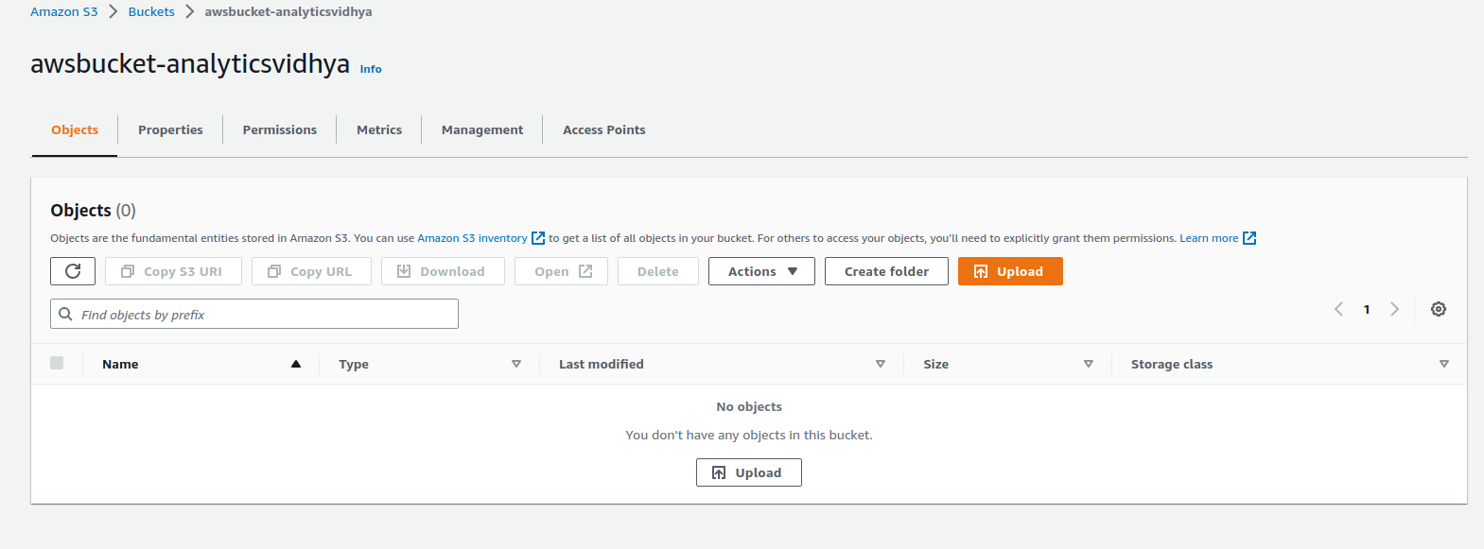Click the Create folder button
Image resolution: width=1484 pixels, height=549 pixels.
click(x=886, y=271)
